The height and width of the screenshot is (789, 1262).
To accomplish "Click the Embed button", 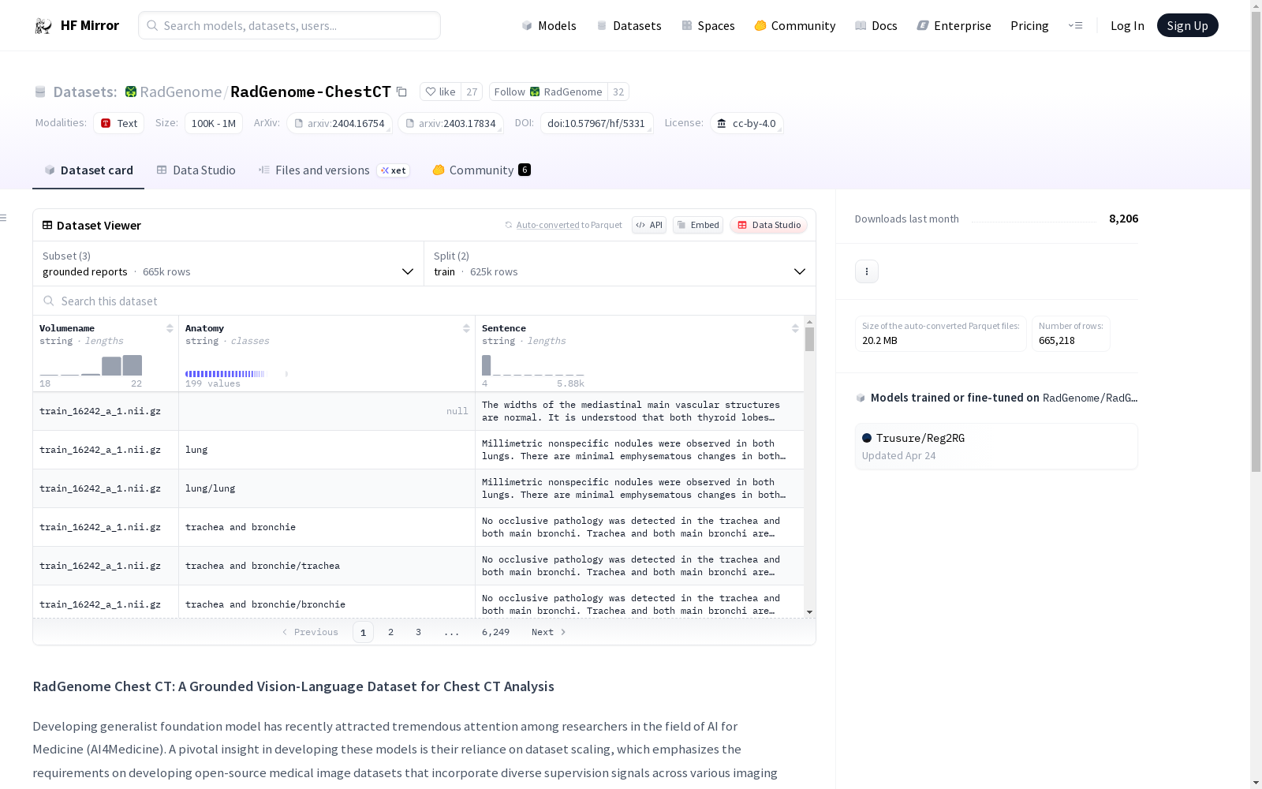I will pos(698,225).
